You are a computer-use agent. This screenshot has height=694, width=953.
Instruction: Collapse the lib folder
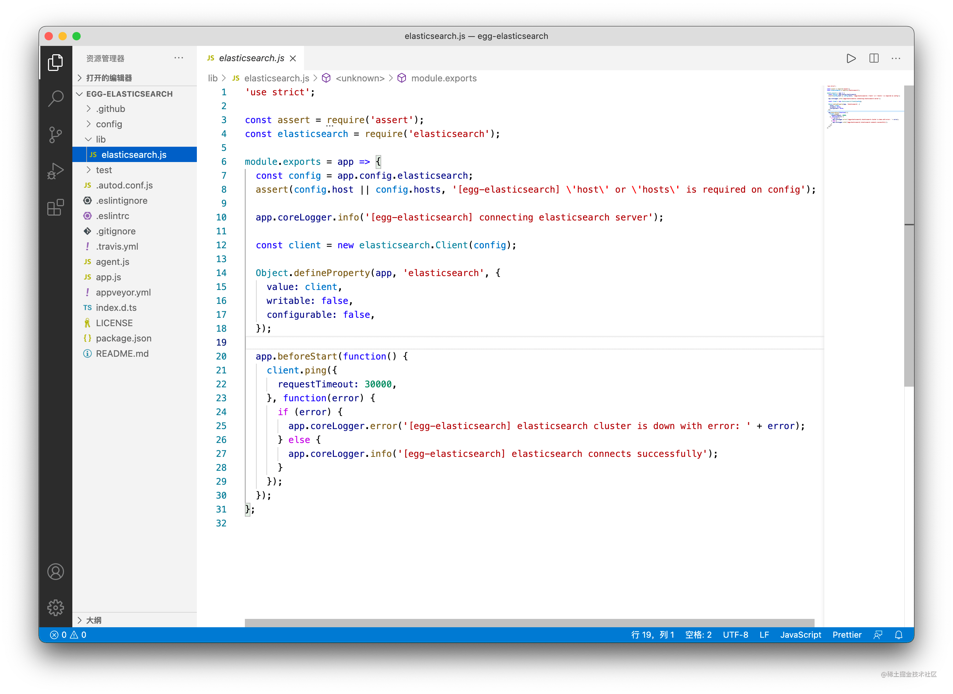click(101, 139)
